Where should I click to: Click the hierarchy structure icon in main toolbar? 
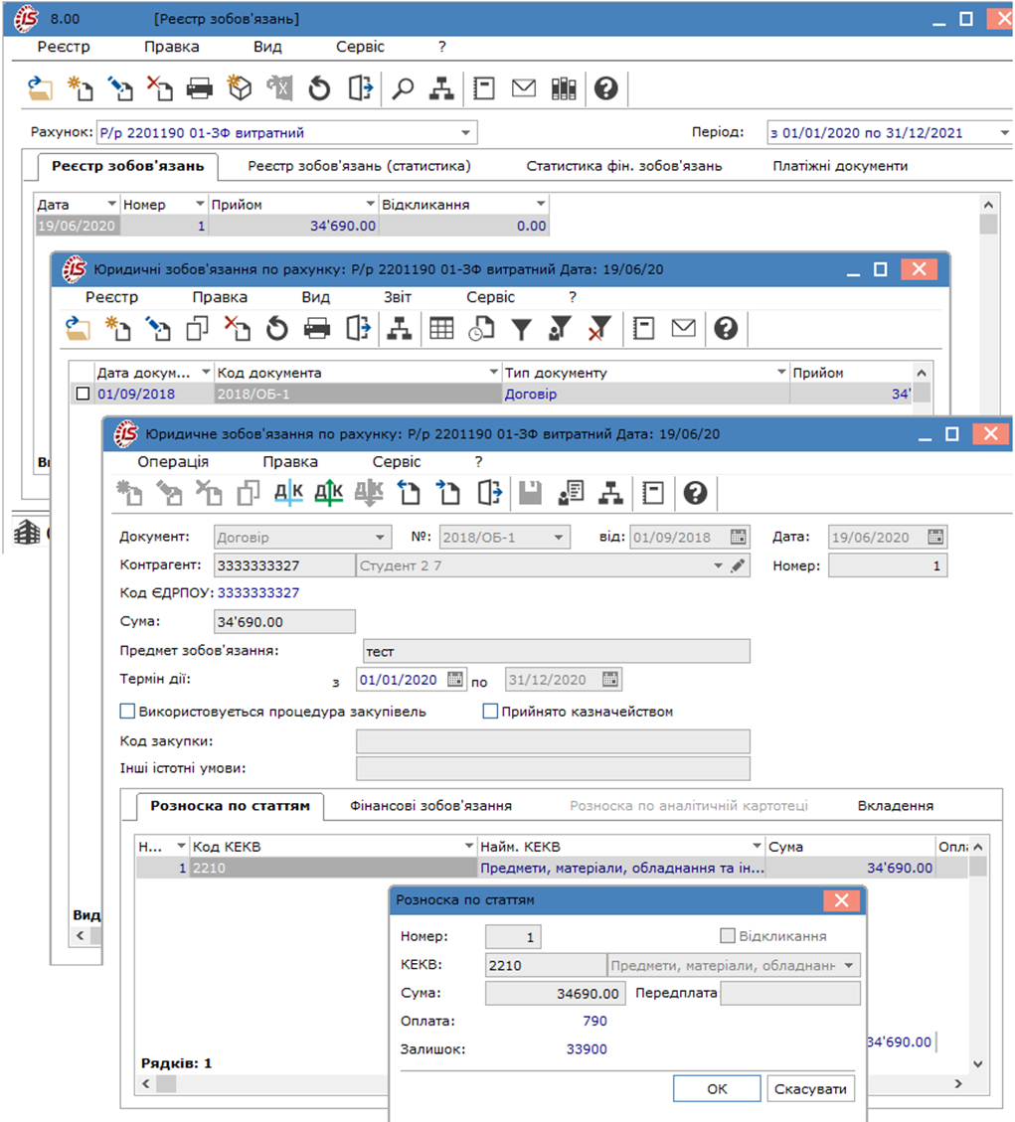point(441,88)
